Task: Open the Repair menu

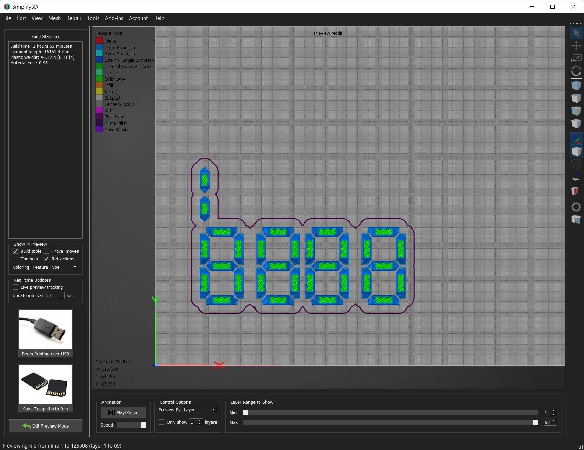Action: pyautogui.click(x=74, y=18)
